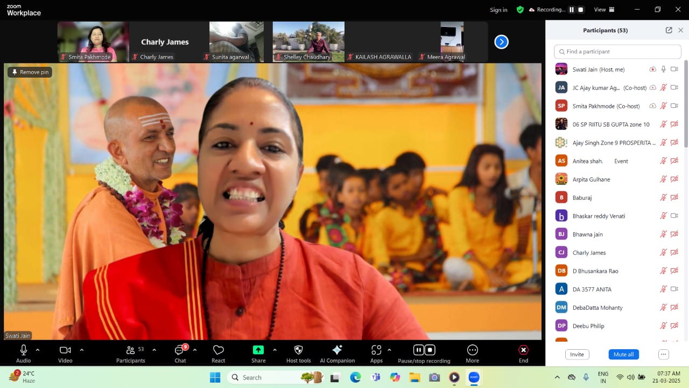Expand the video options chevron
This screenshot has height=388, width=689.
82,350
